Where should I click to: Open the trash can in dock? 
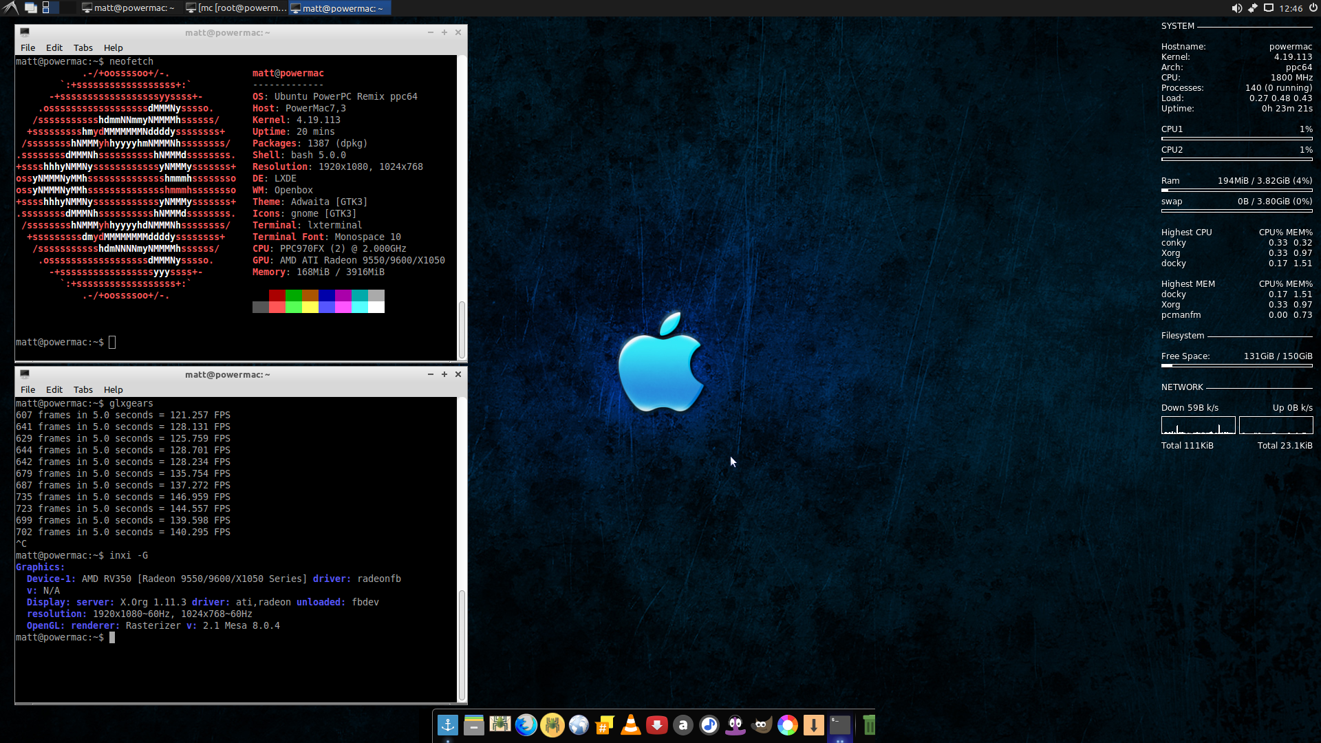pyautogui.click(x=868, y=725)
